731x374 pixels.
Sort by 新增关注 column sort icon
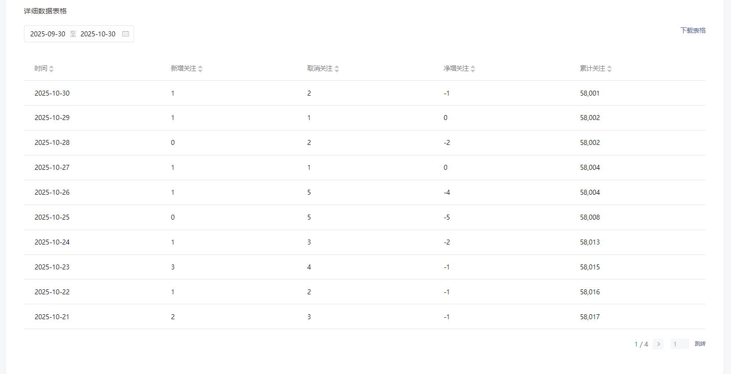click(x=200, y=69)
